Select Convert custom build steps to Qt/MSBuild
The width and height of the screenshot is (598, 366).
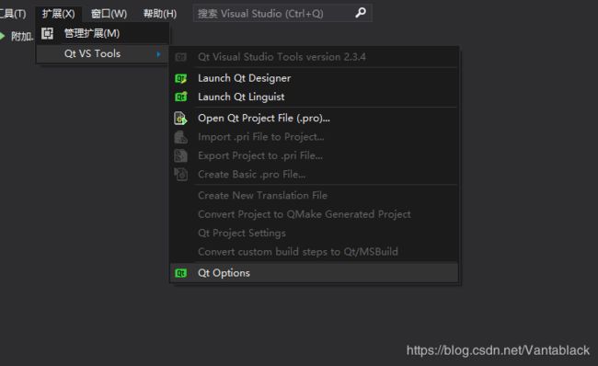[314, 252]
